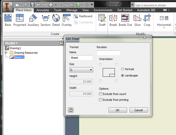Open help in the Edit Sheet dialog

click(x=71, y=110)
